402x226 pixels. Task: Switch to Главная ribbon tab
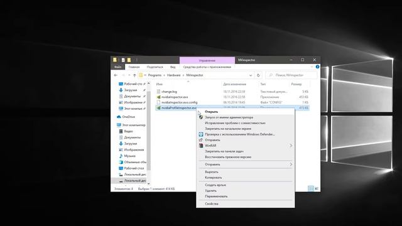(134, 67)
